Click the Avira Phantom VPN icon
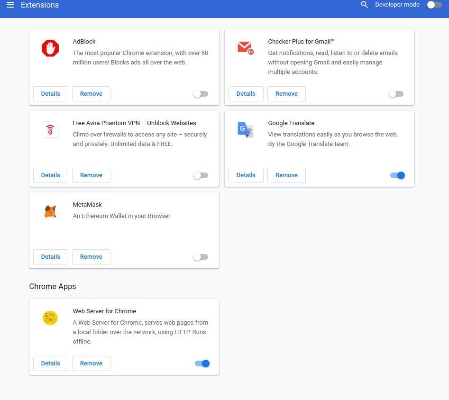 (x=50, y=130)
